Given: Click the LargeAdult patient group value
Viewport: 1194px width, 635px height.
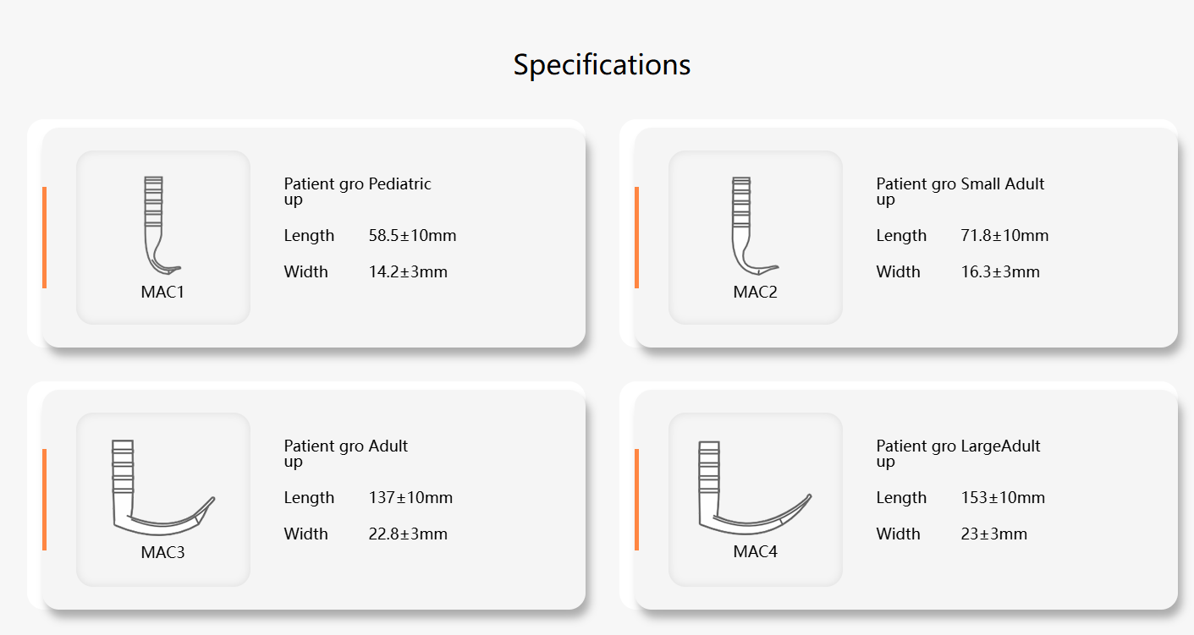Looking at the screenshot, I should pyautogui.click(x=1001, y=446).
